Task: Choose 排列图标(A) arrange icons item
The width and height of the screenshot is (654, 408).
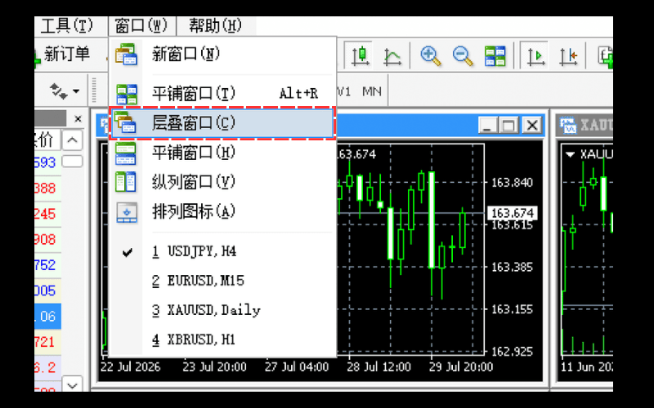Action: coord(222,211)
